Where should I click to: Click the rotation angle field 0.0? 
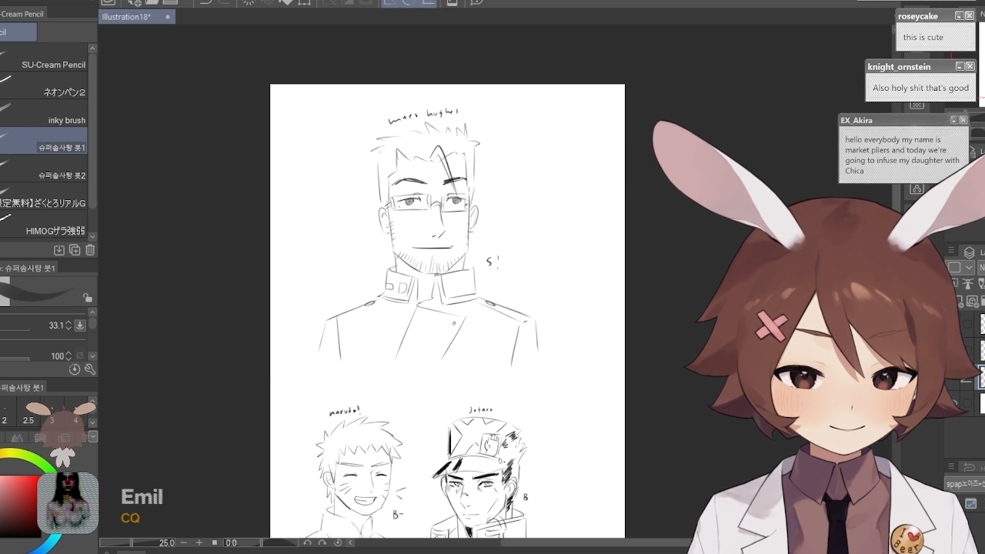(x=231, y=542)
